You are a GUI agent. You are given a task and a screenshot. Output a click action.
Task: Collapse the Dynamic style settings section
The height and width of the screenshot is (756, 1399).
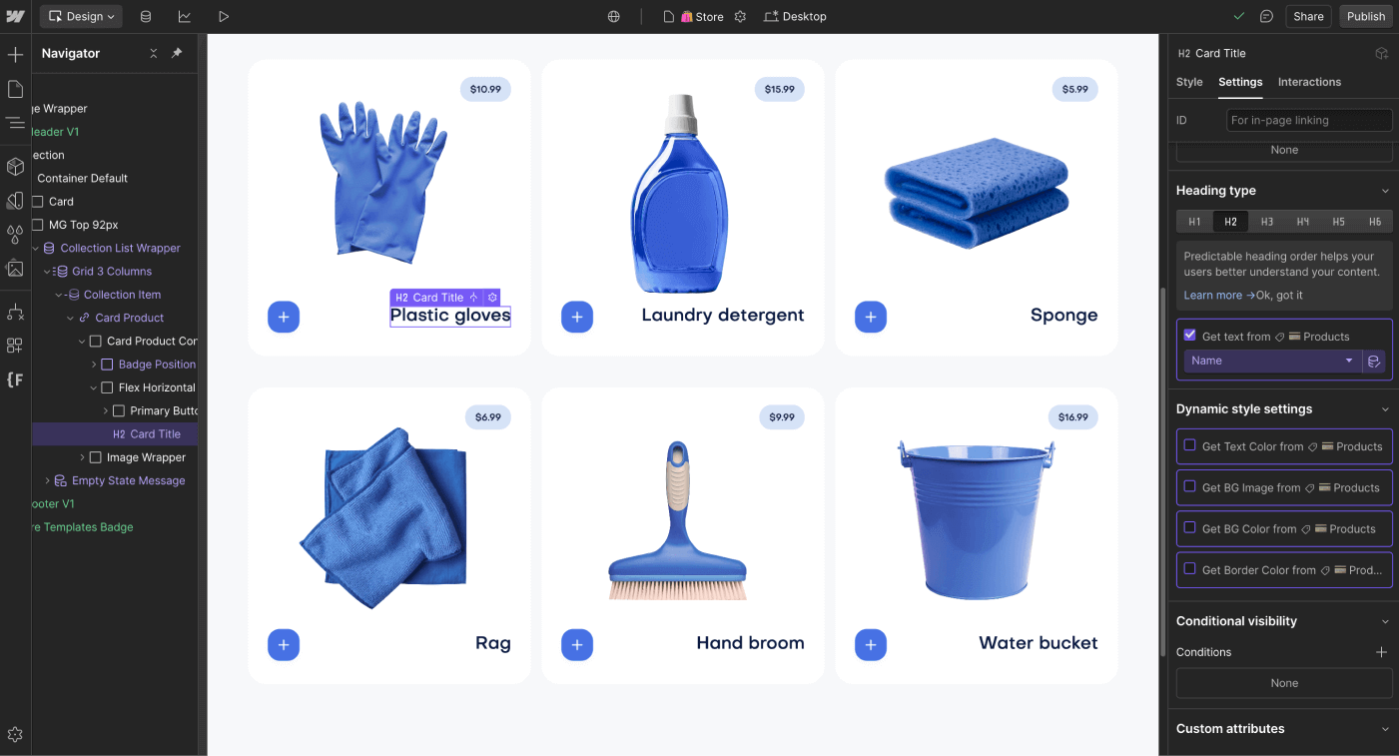pyautogui.click(x=1385, y=409)
